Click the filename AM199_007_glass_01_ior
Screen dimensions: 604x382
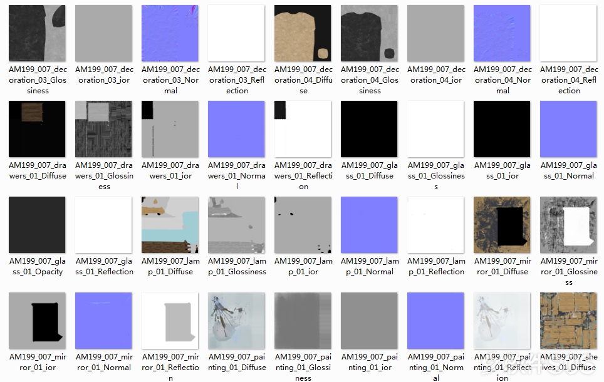(502, 170)
